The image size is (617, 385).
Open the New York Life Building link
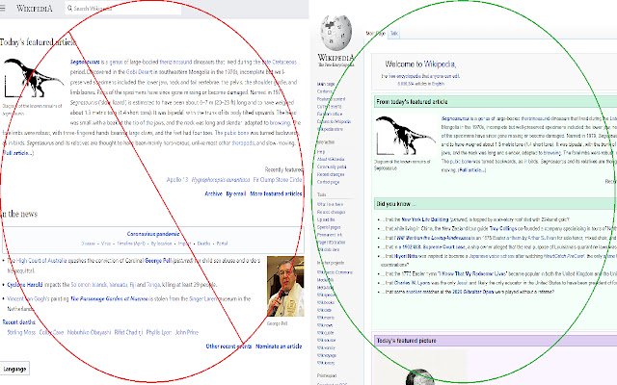coord(425,219)
